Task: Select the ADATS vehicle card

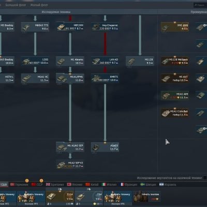Action: [105, 147]
